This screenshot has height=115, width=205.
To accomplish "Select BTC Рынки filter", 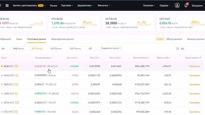I will tap(37, 49).
